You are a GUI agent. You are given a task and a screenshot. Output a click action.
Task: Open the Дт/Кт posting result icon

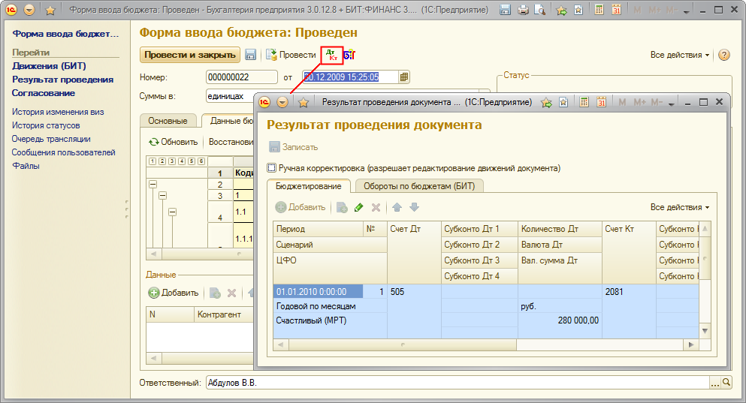(331, 55)
